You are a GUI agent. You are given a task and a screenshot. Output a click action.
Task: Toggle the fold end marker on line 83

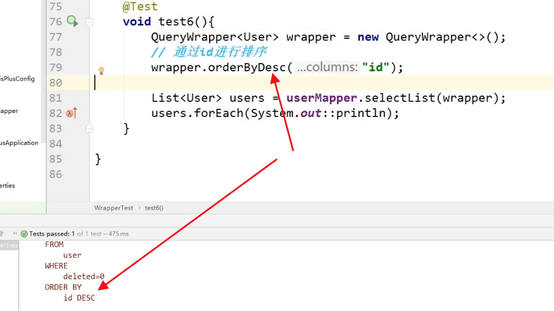(x=89, y=129)
